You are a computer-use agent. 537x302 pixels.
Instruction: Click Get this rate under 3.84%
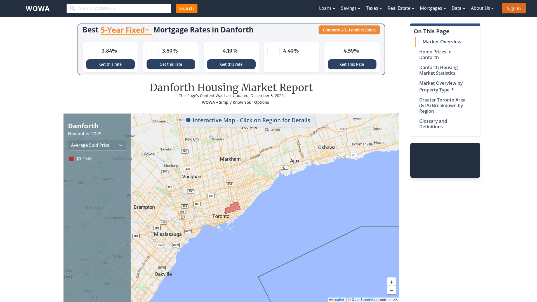[x=110, y=64]
